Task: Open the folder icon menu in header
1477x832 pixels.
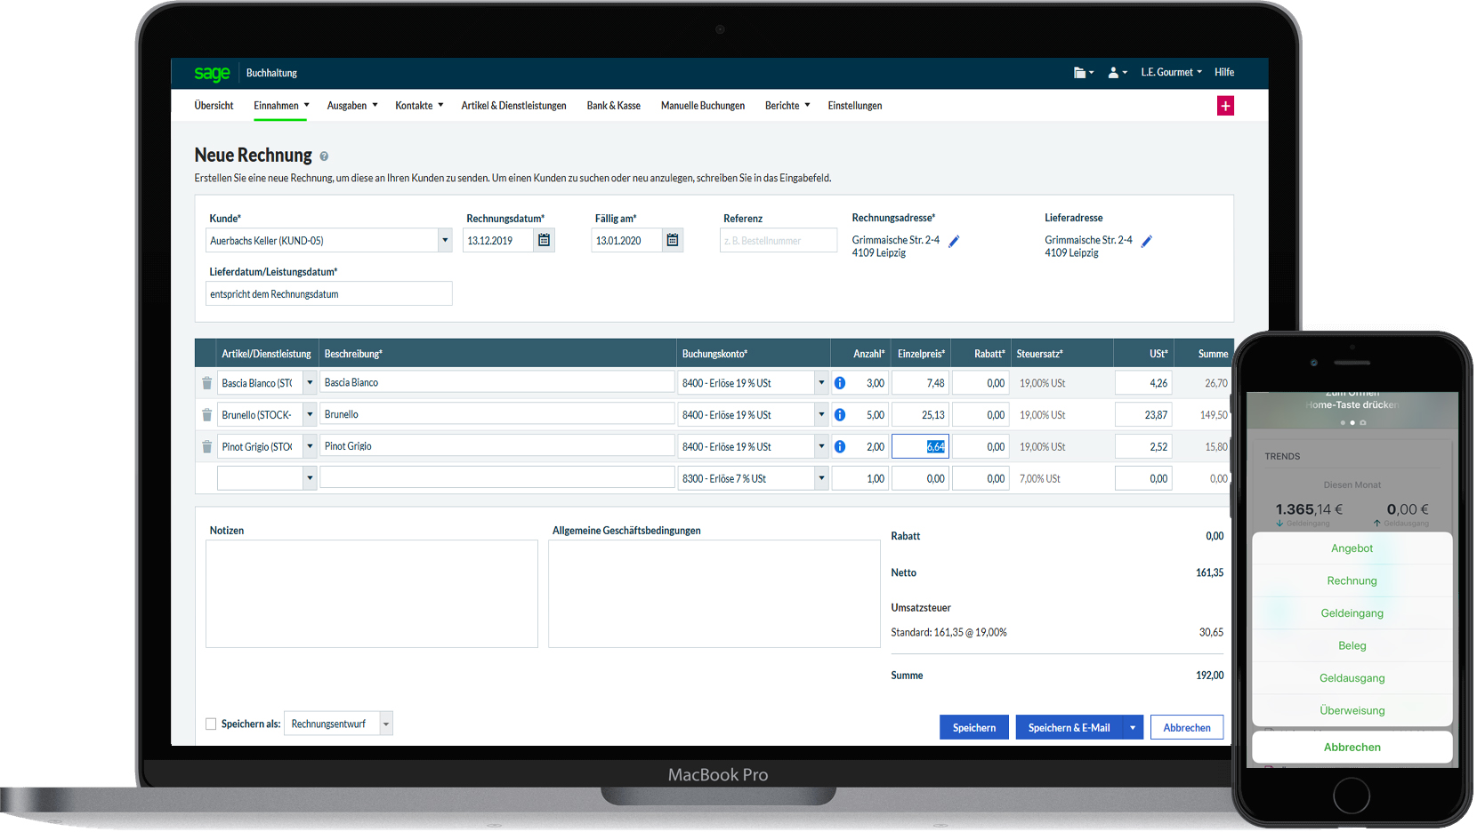Action: pos(1083,73)
